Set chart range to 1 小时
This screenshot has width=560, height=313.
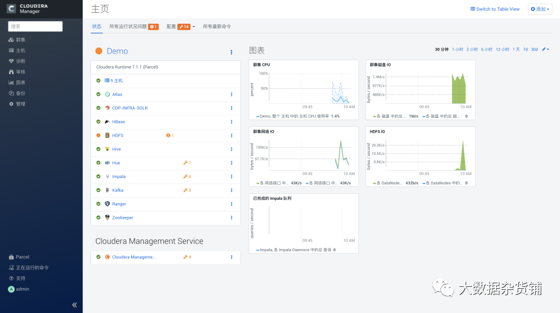tap(457, 49)
